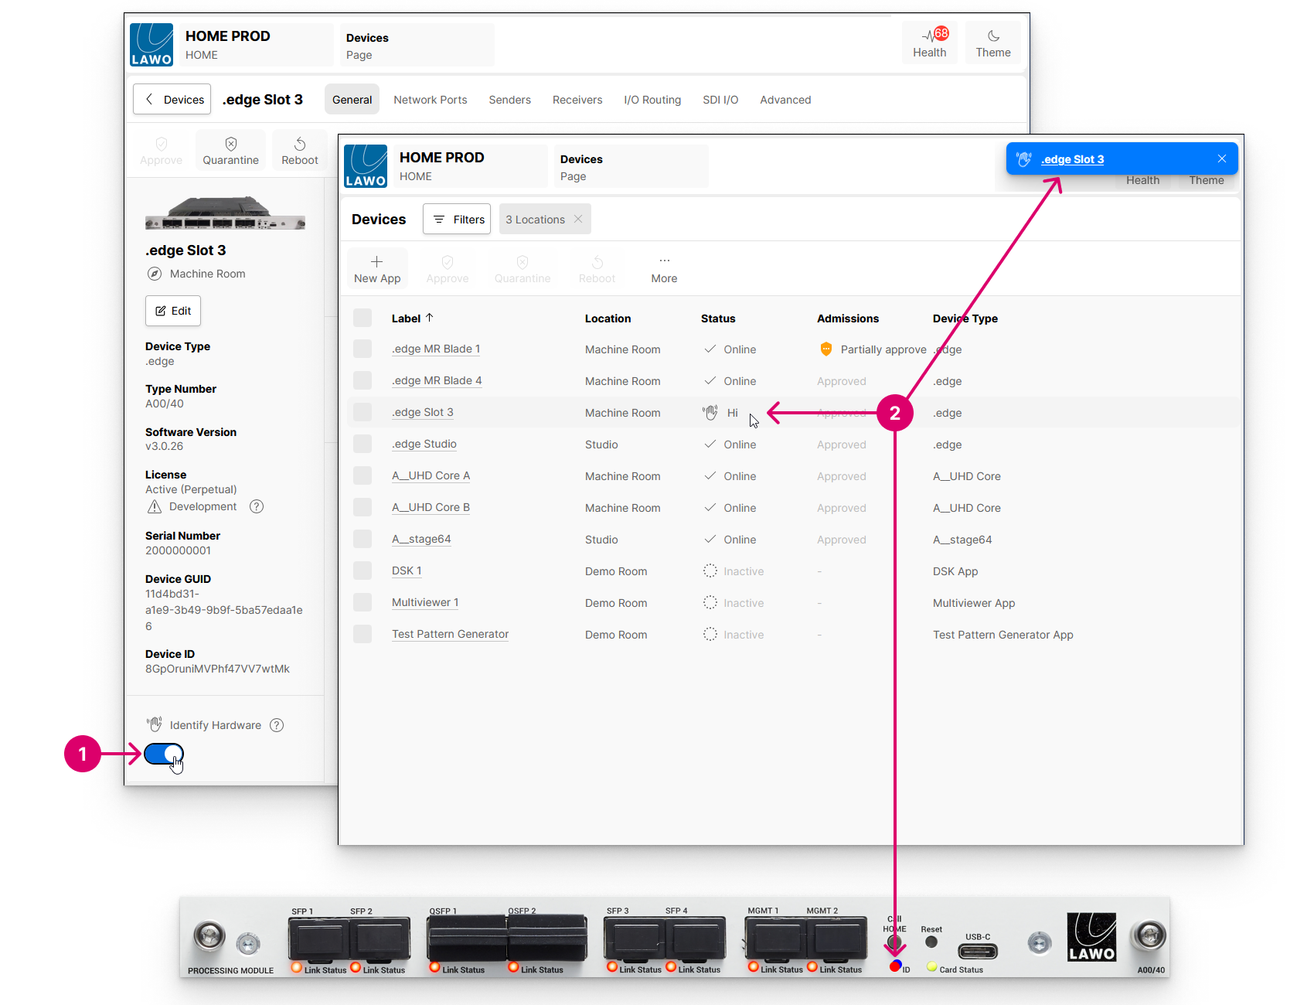Viewport: 1314px width, 1005px height.
Task: Open the SDI I/O tab
Action: pyautogui.click(x=720, y=100)
